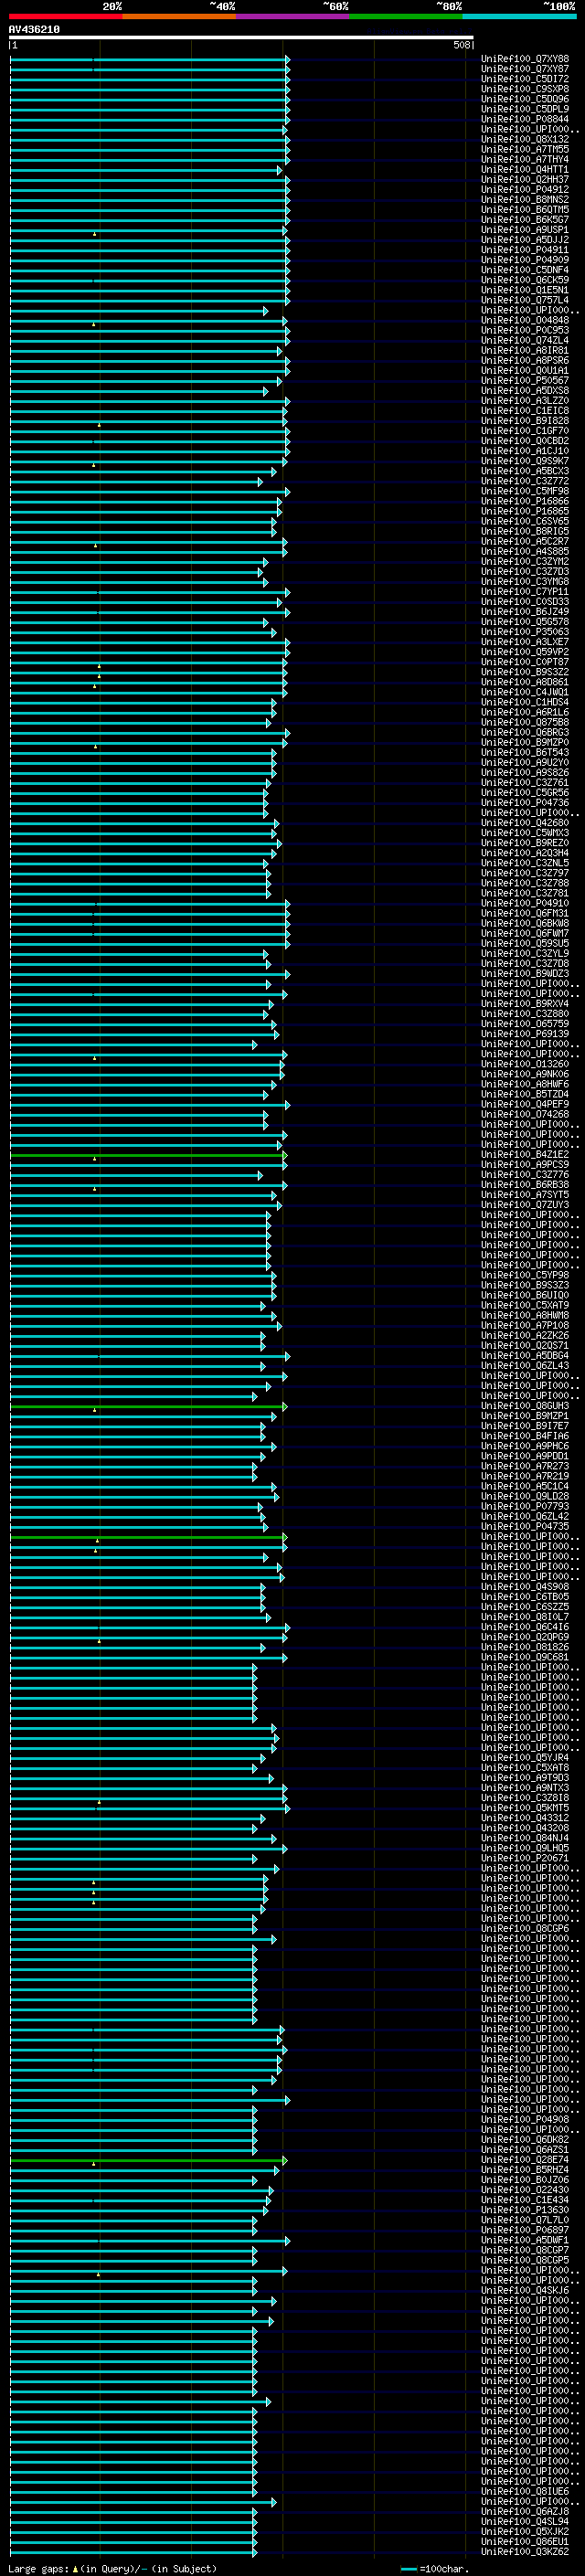Image resolution: width=585 pixels, height=2576 pixels.
Task: Select the UniRef100_A5DWF1 hit label
Action: [x=525, y=2240]
